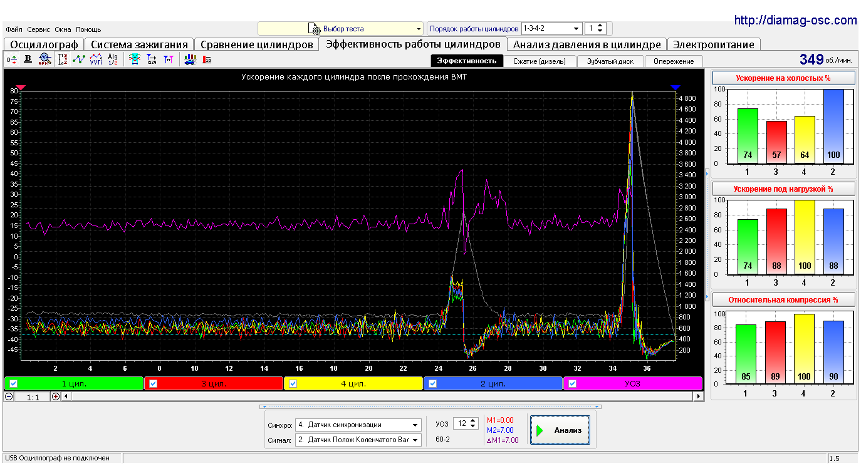
Task: Click the horizontal scrollbar right arrow
Action: click(698, 396)
